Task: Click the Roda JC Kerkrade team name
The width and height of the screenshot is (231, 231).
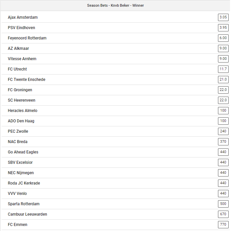Action: pos(24,183)
